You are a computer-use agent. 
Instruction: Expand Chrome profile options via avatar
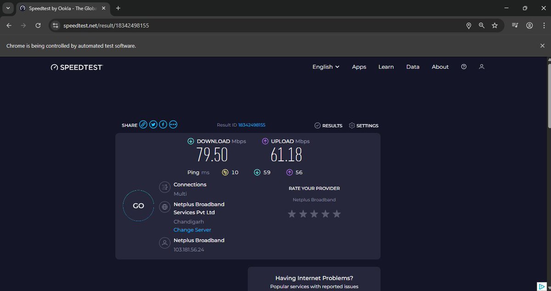click(x=530, y=25)
